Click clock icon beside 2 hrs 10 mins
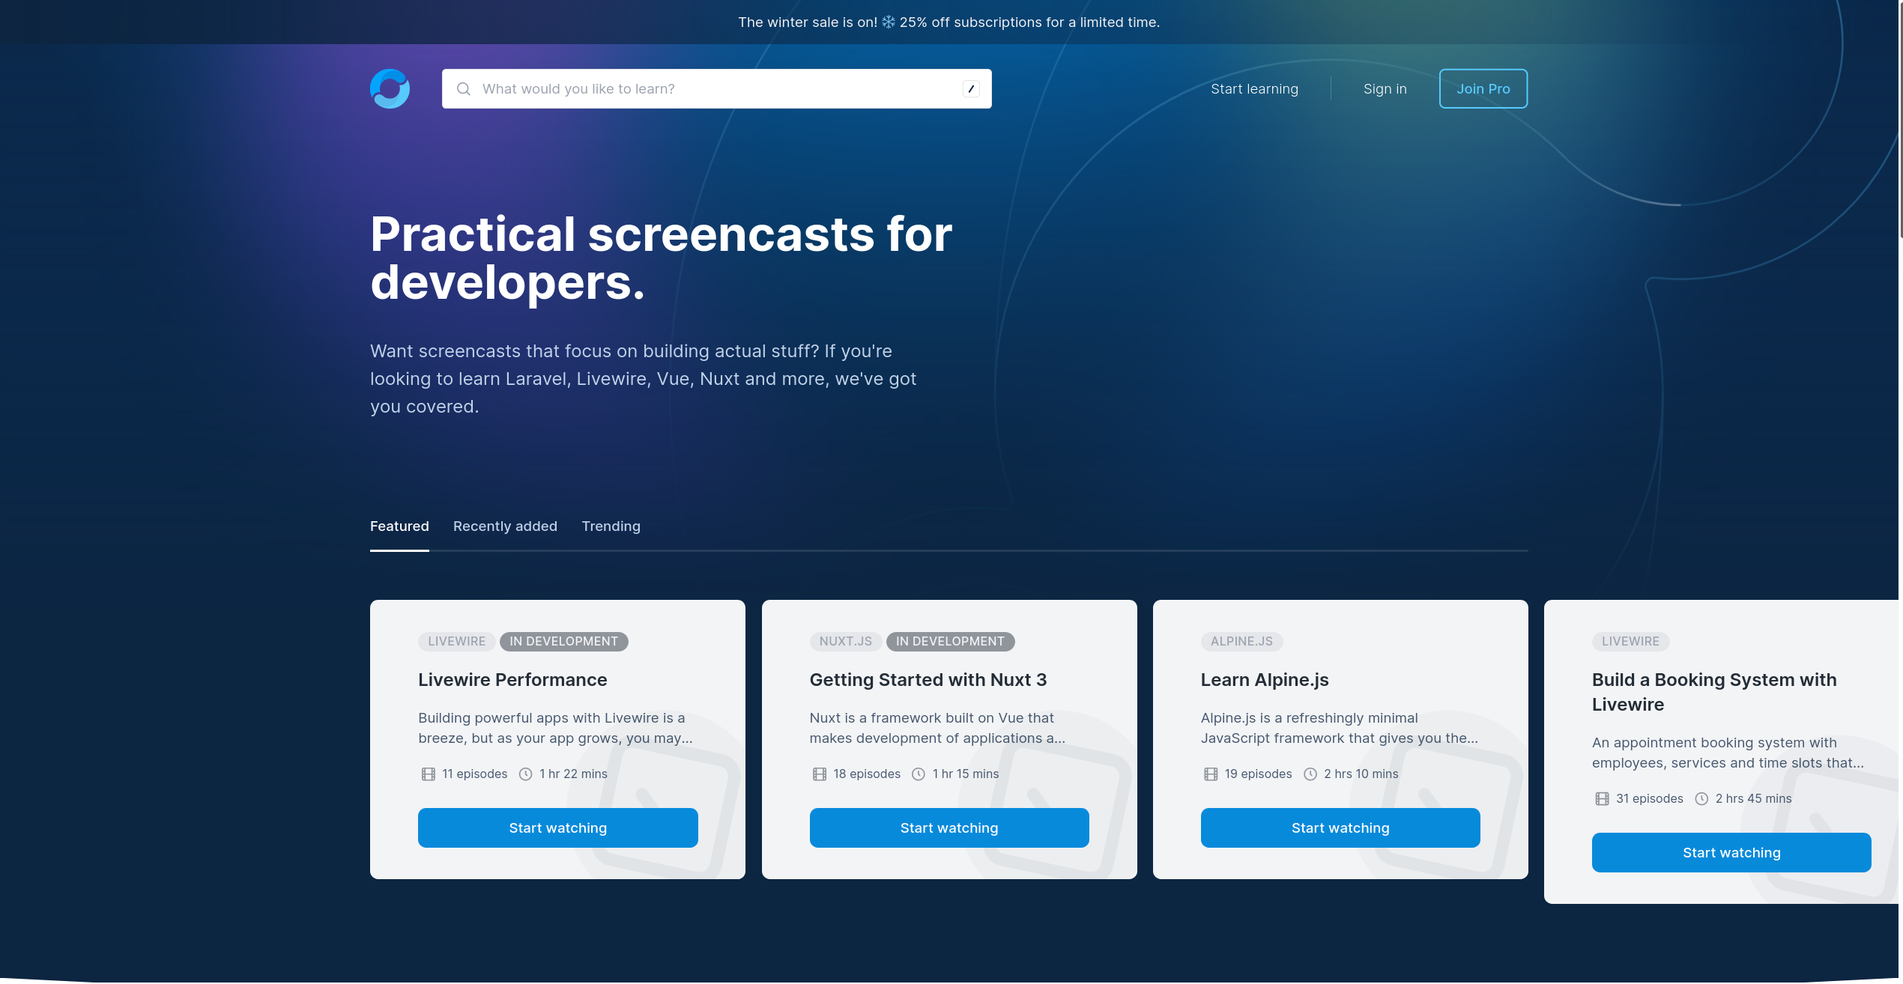This screenshot has width=1903, height=984. [x=1310, y=774]
